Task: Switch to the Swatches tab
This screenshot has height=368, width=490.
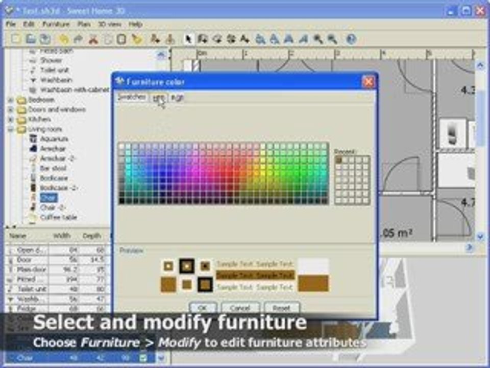Action: click(x=132, y=97)
